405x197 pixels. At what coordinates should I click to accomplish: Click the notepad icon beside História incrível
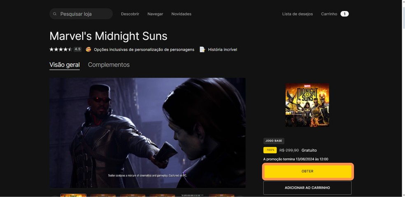click(x=202, y=49)
